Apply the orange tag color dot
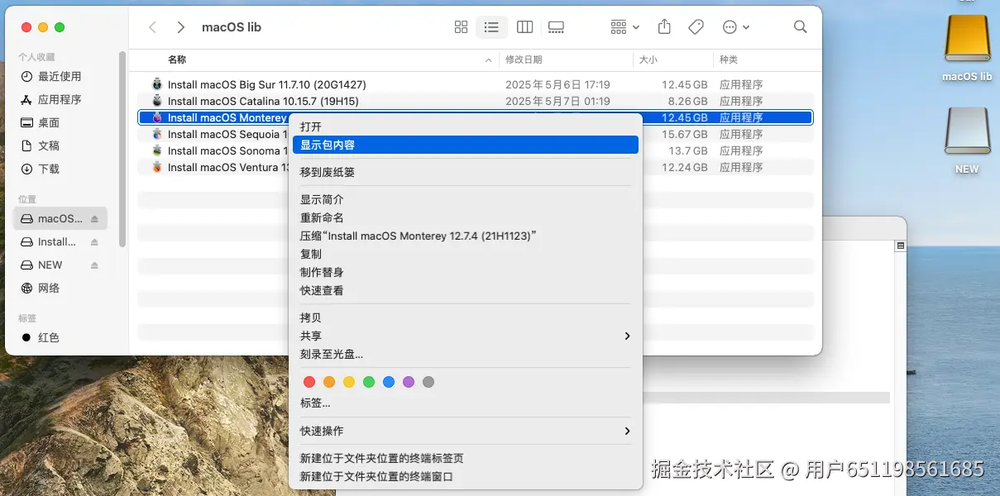 329,382
